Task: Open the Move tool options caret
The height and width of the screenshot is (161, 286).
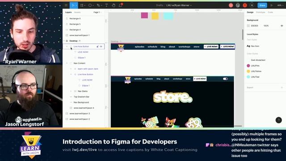Action: click(76, 5)
